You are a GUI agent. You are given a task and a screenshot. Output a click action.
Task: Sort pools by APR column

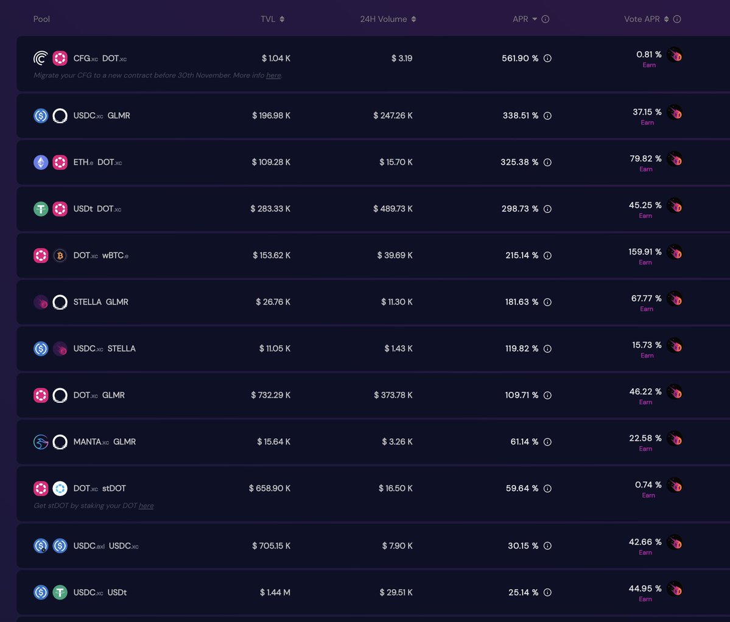pos(525,19)
